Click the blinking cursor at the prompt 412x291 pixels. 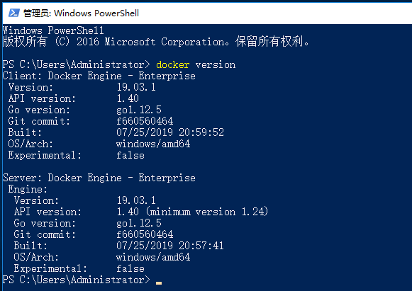tap(159, 283)
